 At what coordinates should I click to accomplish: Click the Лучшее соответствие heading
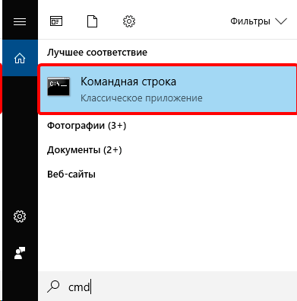point(97,53)
